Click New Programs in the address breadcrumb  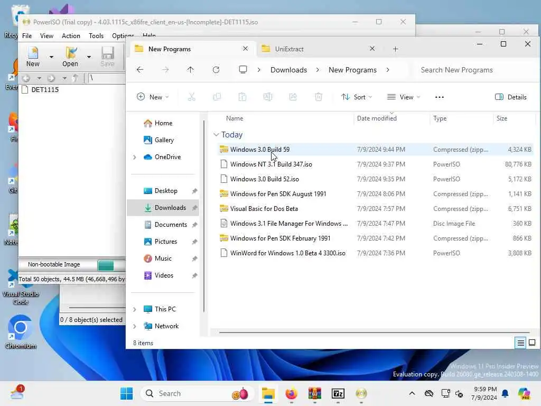point(352,70)
